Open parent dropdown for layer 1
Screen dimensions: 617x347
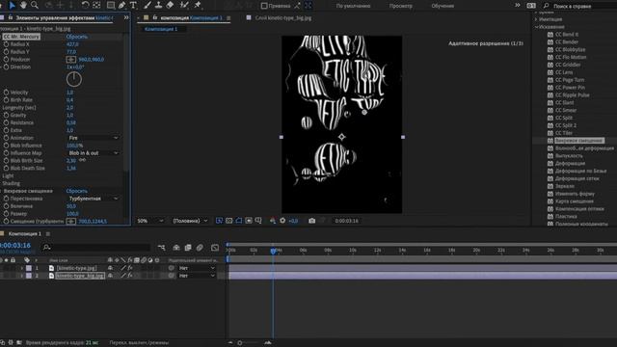pyautogui.click(x=197, y=268)
